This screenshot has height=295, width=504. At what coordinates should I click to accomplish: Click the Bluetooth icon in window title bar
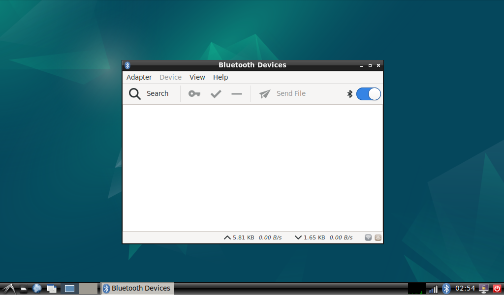127,65
